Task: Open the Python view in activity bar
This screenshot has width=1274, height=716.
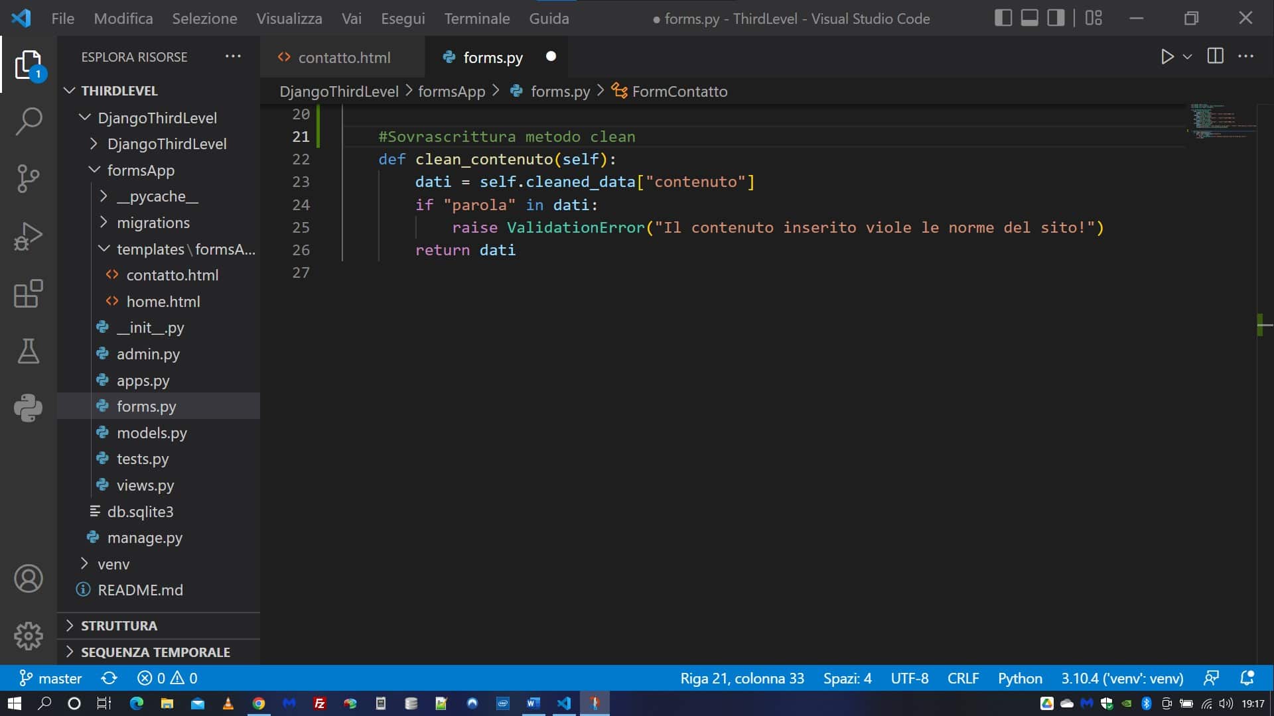Action: [29, 408]
